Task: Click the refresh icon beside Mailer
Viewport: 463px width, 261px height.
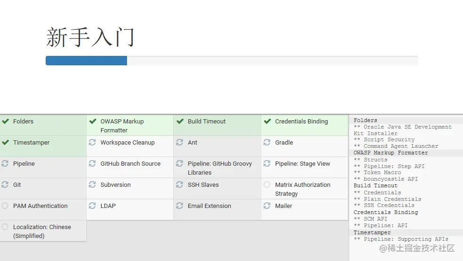Action: coord(267,206)
